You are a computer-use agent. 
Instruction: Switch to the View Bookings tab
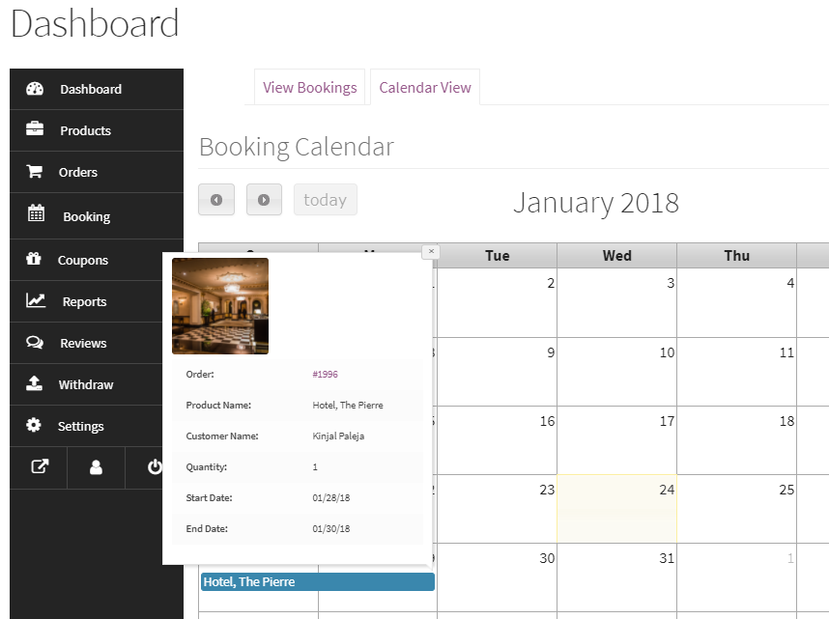tap(309, 88)
